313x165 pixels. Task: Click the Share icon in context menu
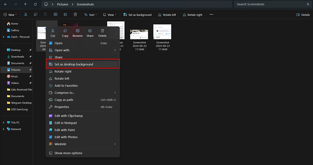[90, 31]
